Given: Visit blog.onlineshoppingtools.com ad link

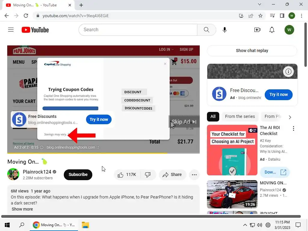Looking at the screenshot, I should pos(73,147).
